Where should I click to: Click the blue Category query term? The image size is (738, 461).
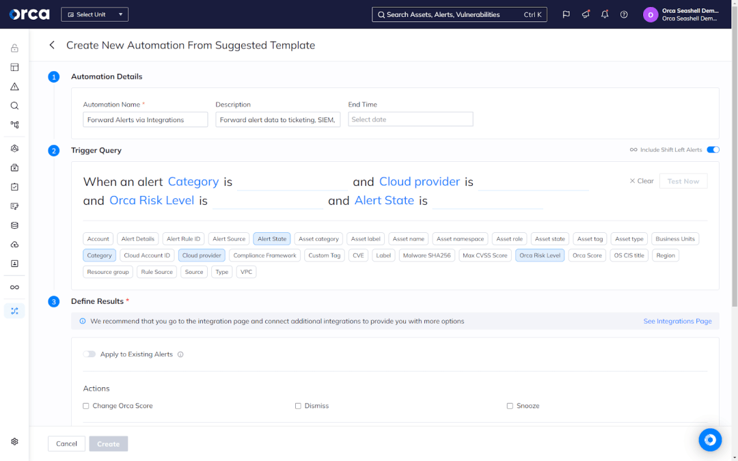pyautogui.click(x=193, y=182)
